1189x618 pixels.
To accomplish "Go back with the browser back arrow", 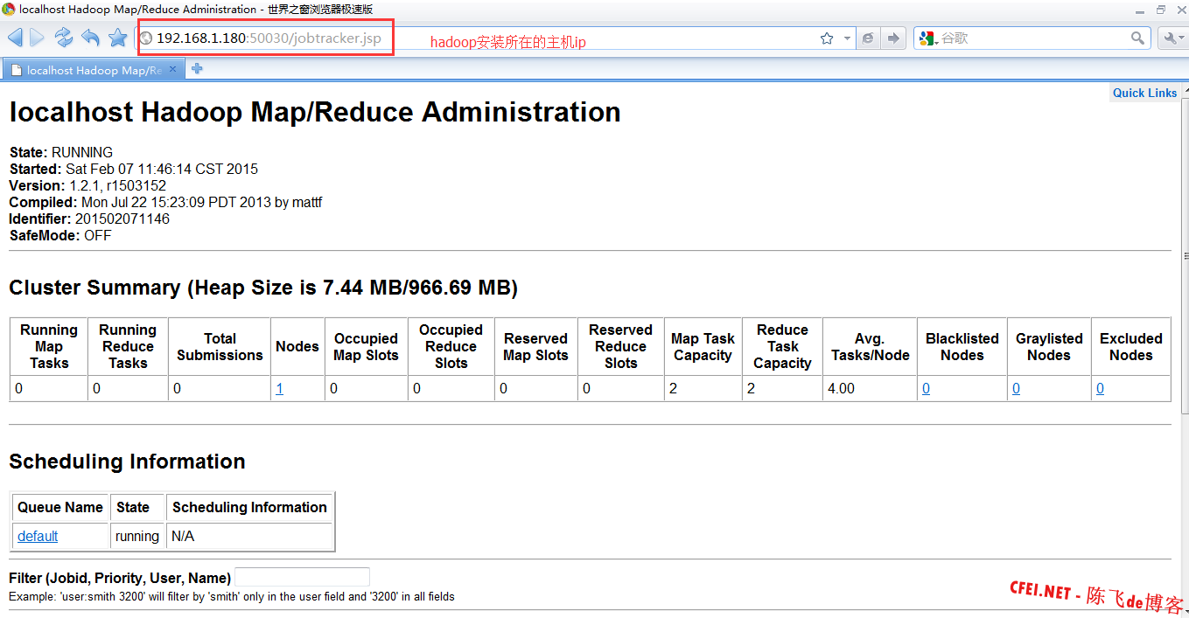I will (15, 38).
